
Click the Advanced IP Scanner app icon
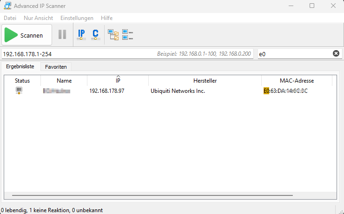(x=7, y=6)
